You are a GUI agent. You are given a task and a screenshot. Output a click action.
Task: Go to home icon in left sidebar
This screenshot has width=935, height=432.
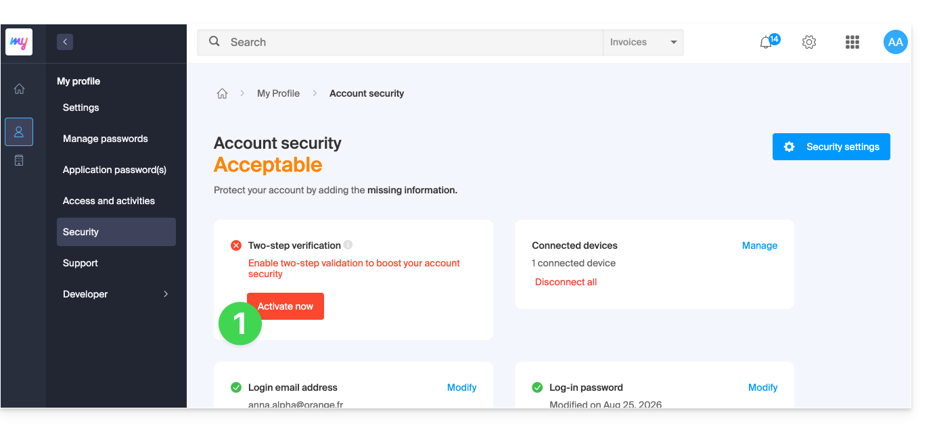[x=19, y=89]
